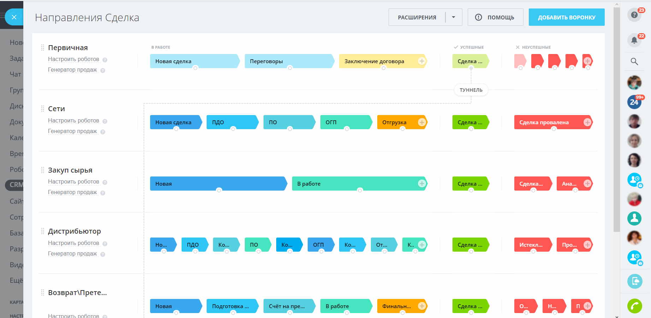Click the help icon next to Генератор продаж in Сети
The image size is (651, 318).
pyautogui.click(x=103, y=132)
